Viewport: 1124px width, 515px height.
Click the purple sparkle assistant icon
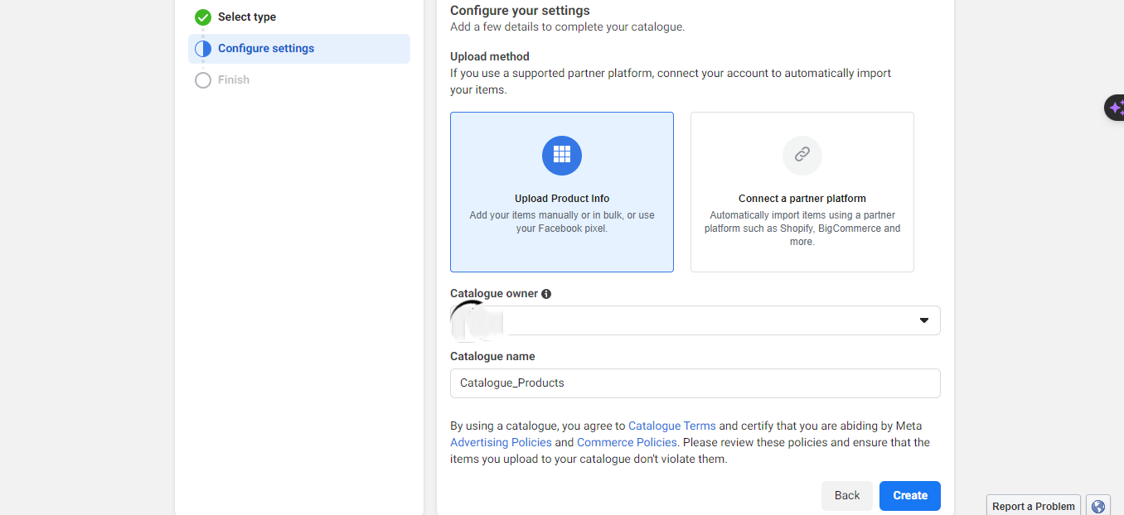[1116, 108]
